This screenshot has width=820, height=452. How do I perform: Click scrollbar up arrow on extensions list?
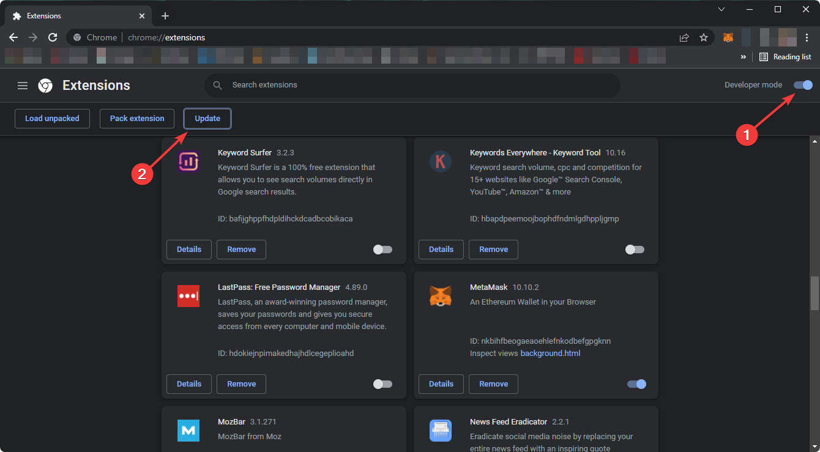pos(814,141)
